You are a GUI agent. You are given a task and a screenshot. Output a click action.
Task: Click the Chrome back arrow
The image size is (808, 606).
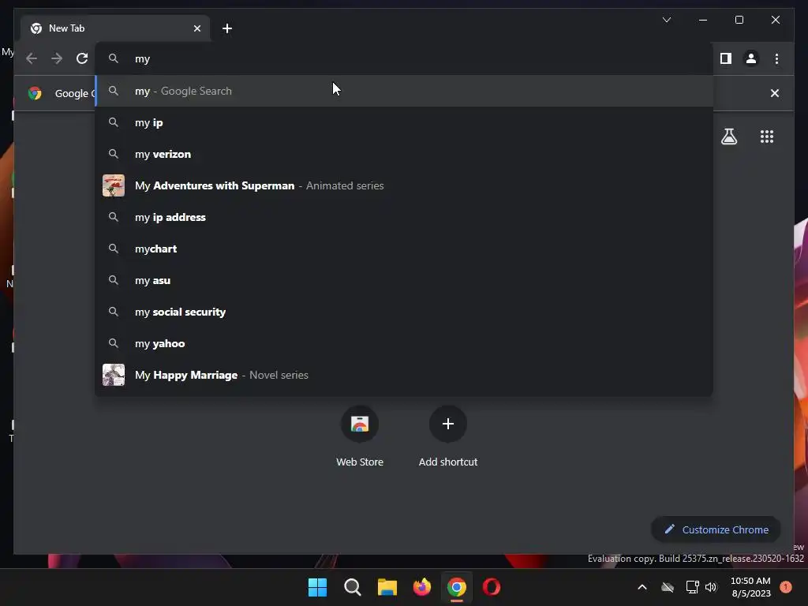[x=32, y=58]
